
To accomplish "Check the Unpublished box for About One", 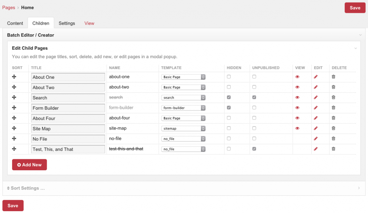I will tap(254, 77).
